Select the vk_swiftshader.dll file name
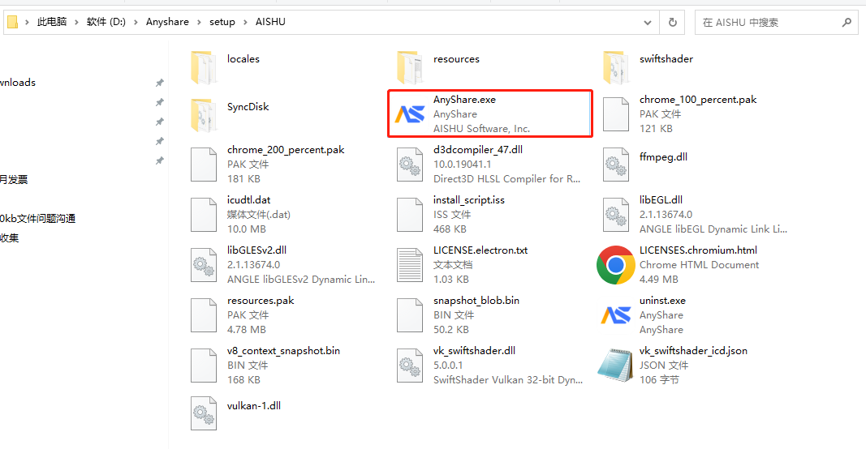 (475, 351)
